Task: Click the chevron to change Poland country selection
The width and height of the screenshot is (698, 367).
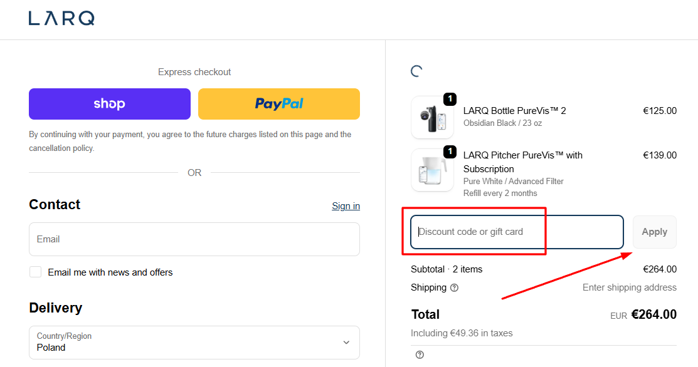Action: pos(346,343)
